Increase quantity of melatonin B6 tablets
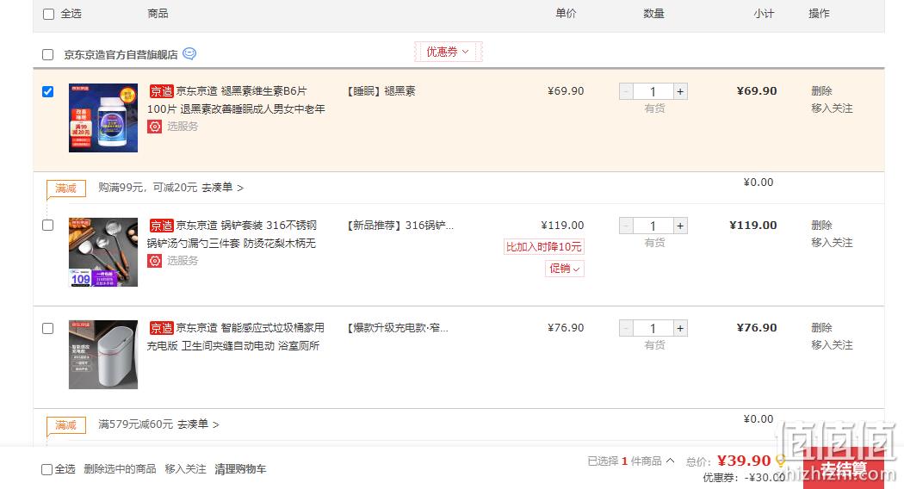 pos(680,91)
